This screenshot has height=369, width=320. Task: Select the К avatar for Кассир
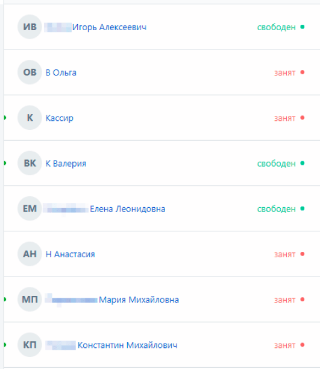(30, 118)
